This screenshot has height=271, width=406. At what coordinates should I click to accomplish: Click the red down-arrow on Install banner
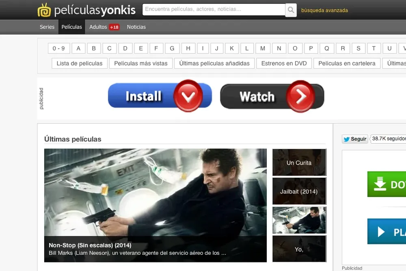point(188,96)
